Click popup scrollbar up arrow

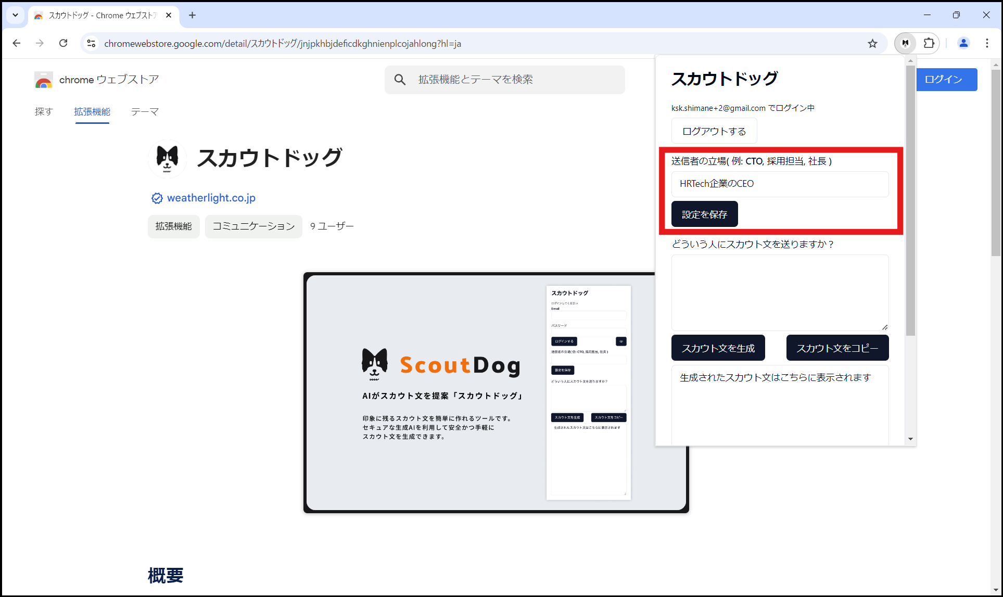(x=910, y=61)
